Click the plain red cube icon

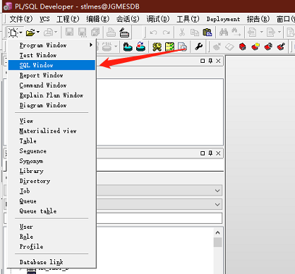pos(243,47)
